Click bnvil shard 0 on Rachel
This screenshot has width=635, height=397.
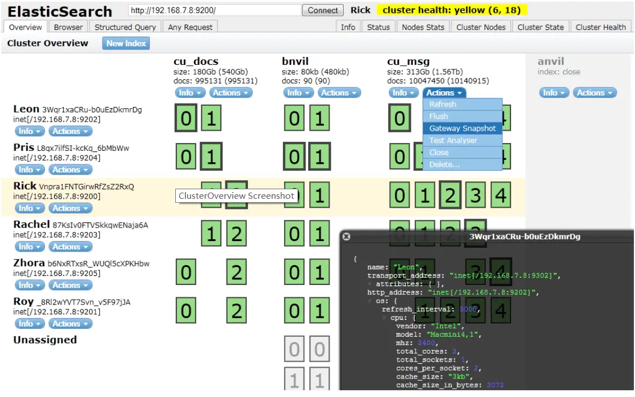295,234
